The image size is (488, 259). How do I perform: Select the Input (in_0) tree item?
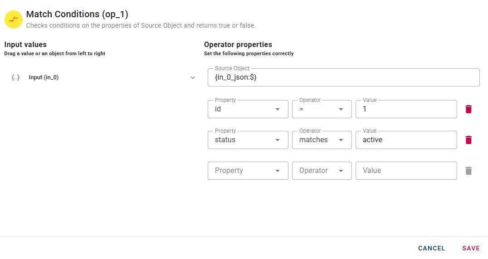coord(44,77)
